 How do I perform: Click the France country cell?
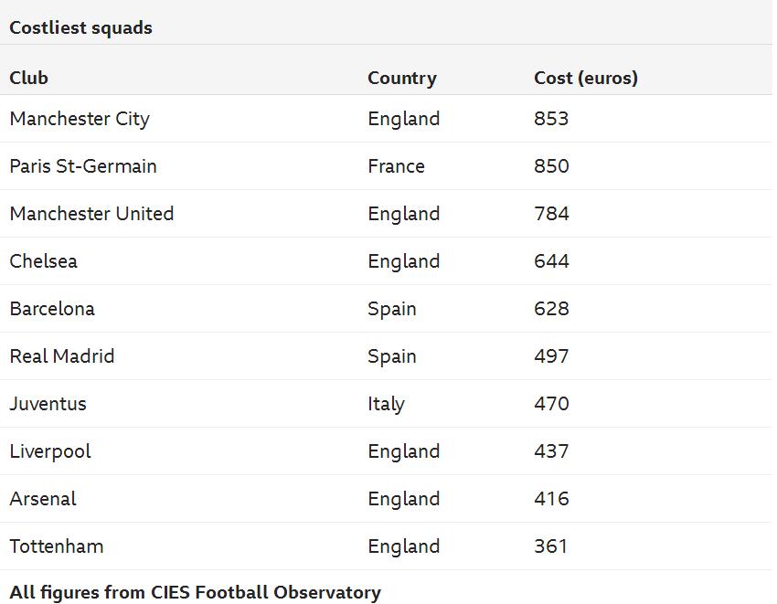click(396, 166)
